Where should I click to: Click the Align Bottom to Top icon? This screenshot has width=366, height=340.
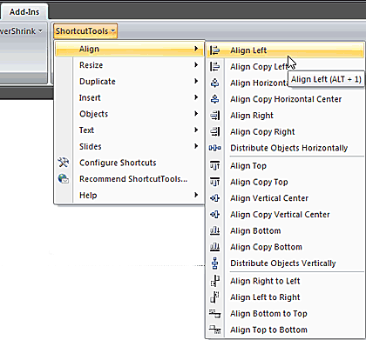[x=215, y=313]
